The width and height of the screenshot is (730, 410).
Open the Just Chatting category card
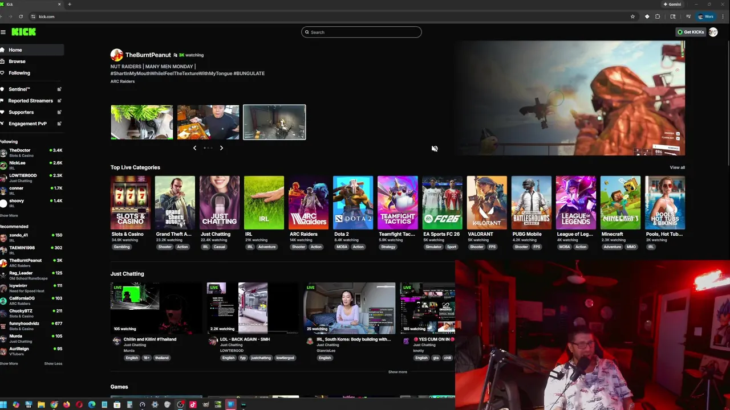[x=220, y=203]
